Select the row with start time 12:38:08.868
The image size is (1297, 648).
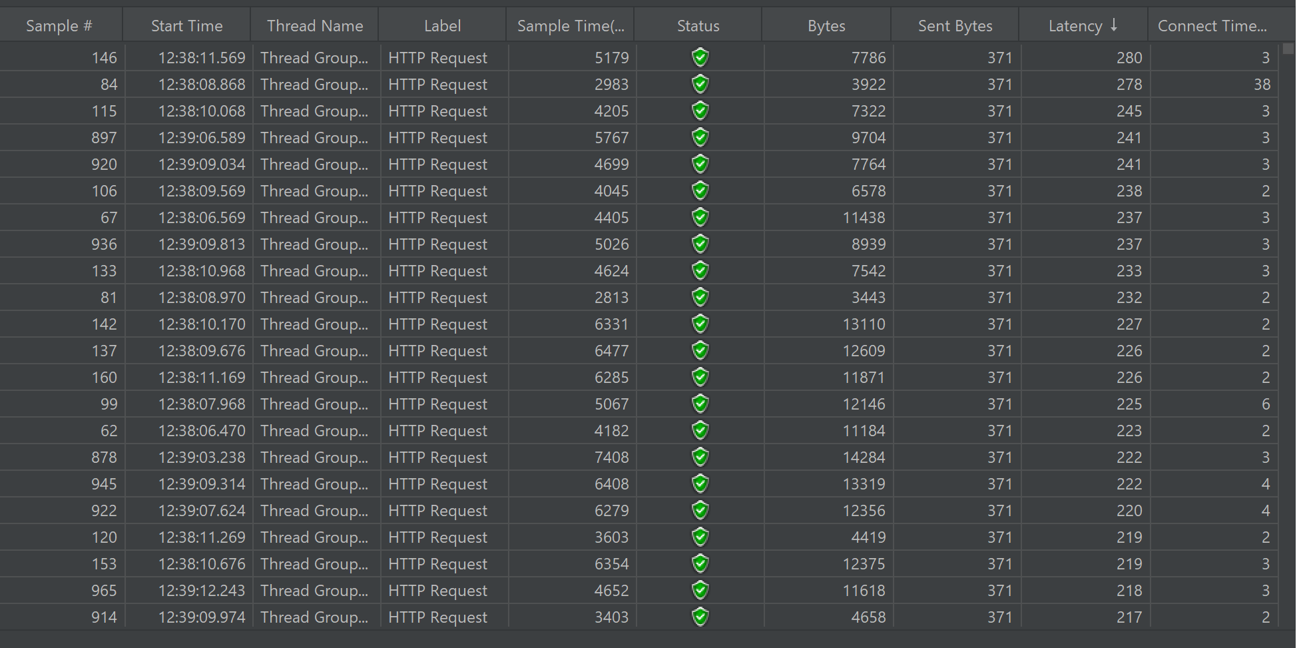pos(201,85)
